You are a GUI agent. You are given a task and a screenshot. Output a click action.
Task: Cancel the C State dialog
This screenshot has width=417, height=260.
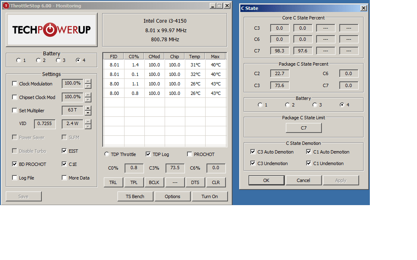pyautogui.click(x=304, y=180)
